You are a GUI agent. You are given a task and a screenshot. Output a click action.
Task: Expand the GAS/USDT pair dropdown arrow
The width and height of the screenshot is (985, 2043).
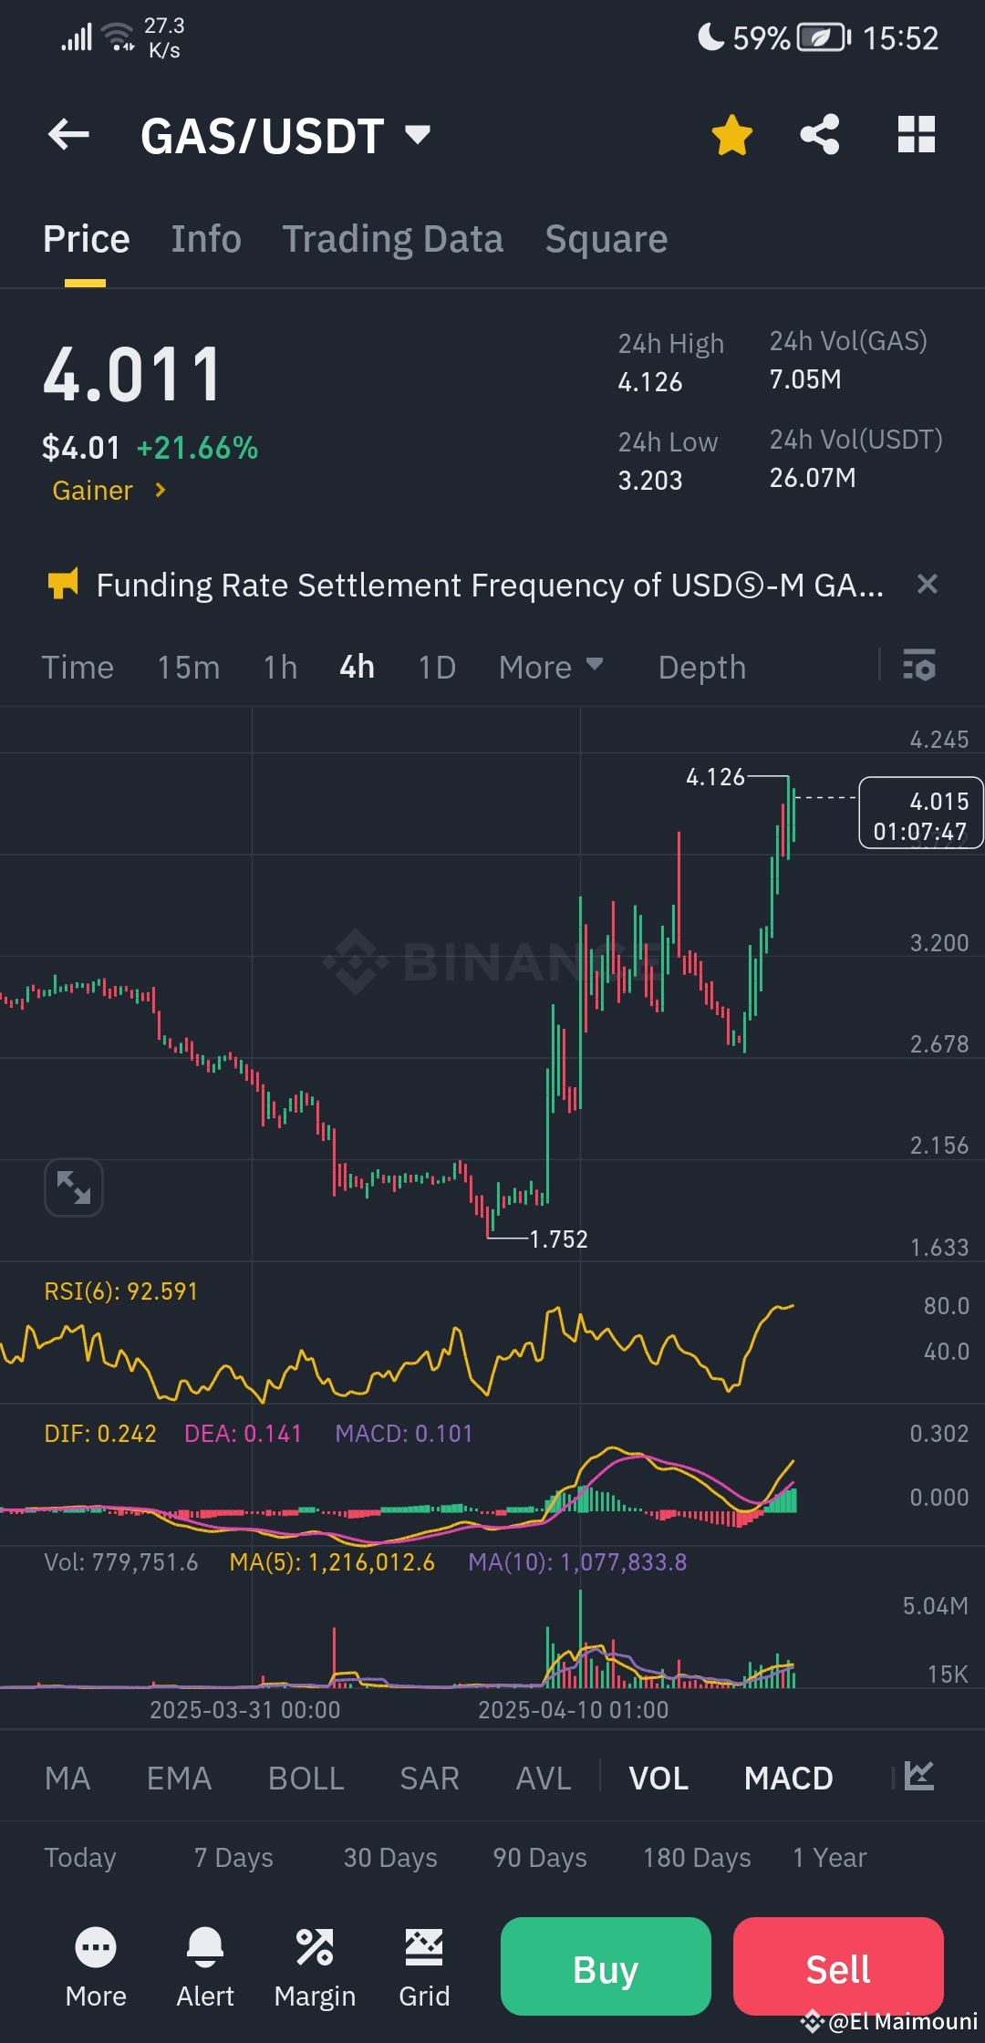(x=417, y=135)
